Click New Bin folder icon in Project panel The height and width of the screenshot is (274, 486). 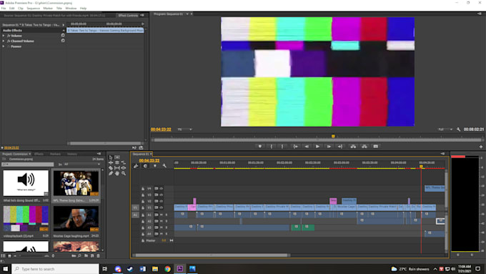click(86, 255)
